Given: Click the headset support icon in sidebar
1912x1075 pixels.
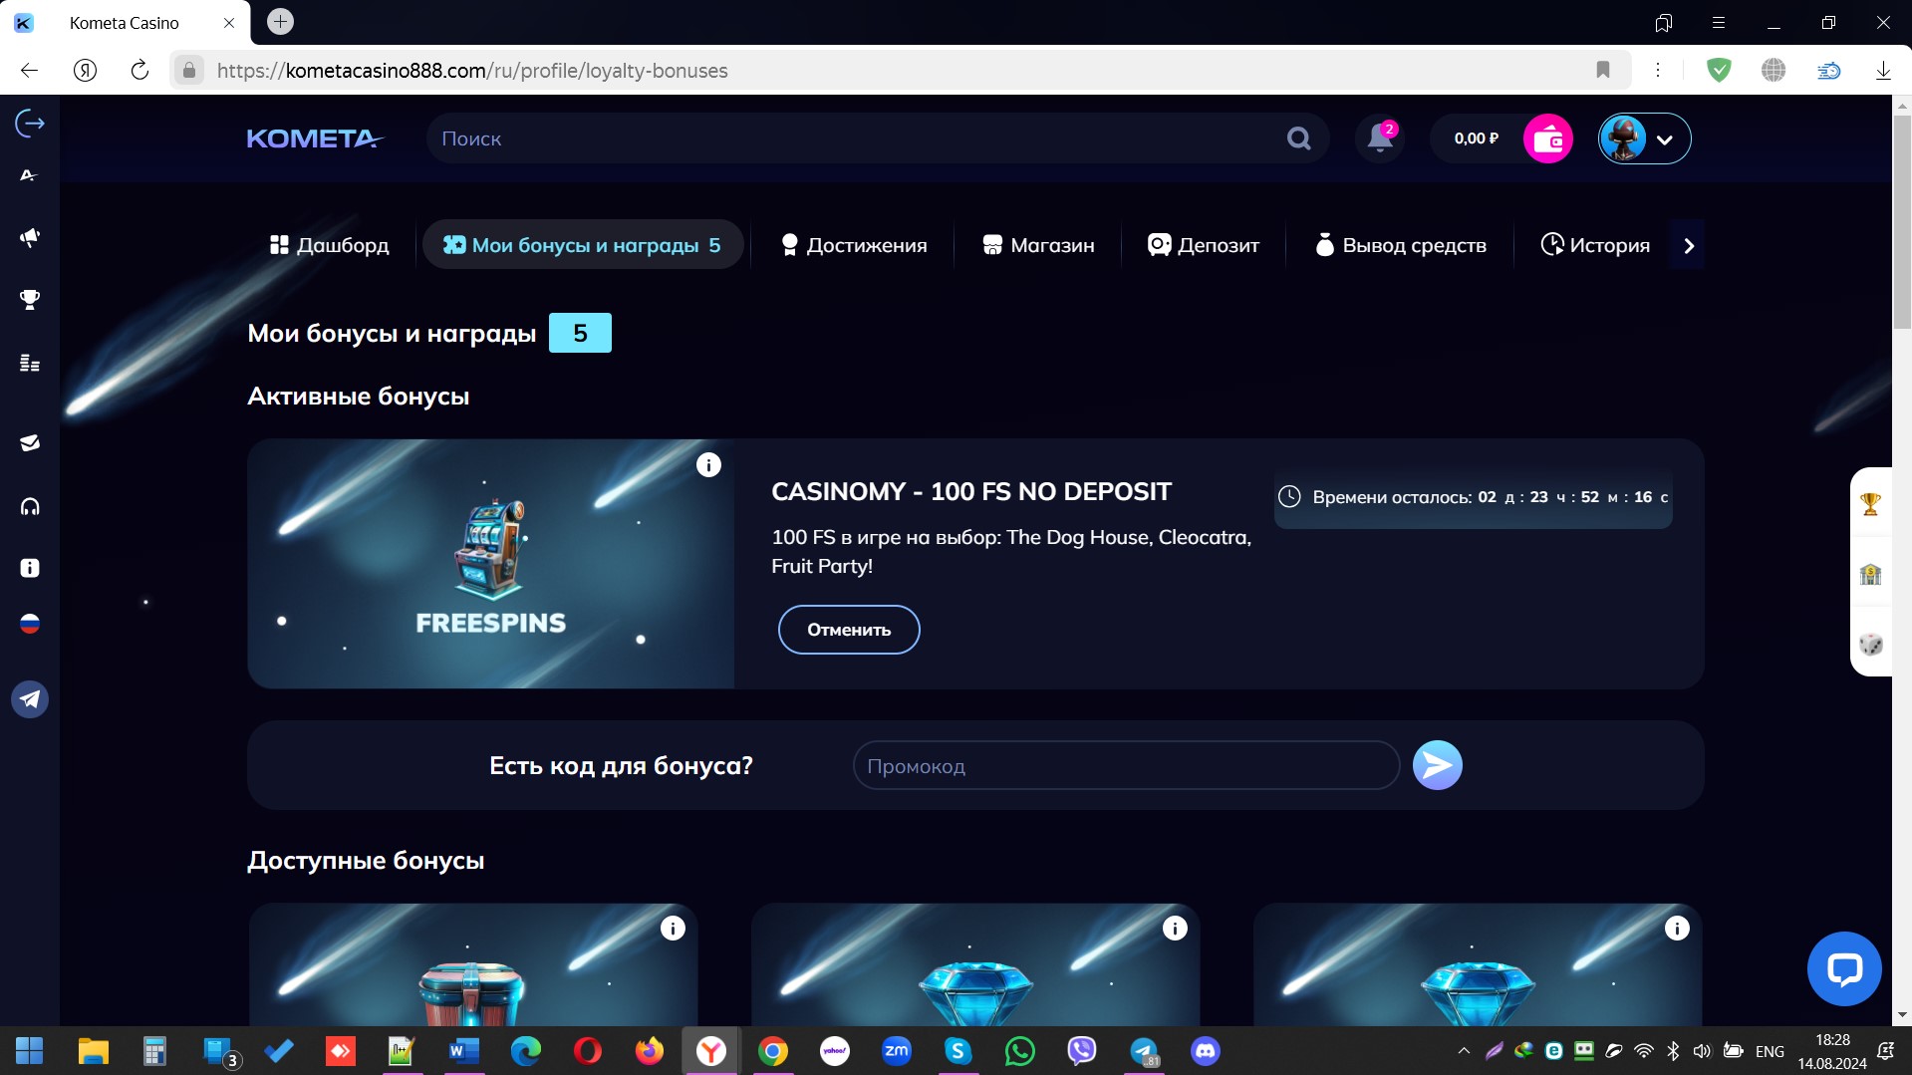Looking at the screenshot, I should point(30,506).
